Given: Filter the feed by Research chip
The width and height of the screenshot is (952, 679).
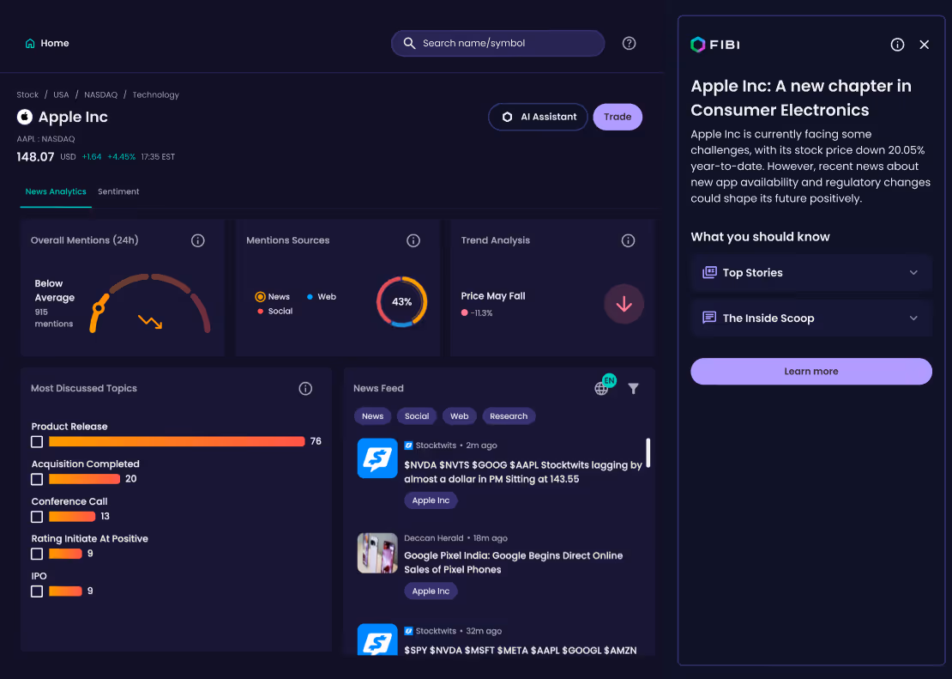Looking at the screenshot, I should click(x=509, y=416).
